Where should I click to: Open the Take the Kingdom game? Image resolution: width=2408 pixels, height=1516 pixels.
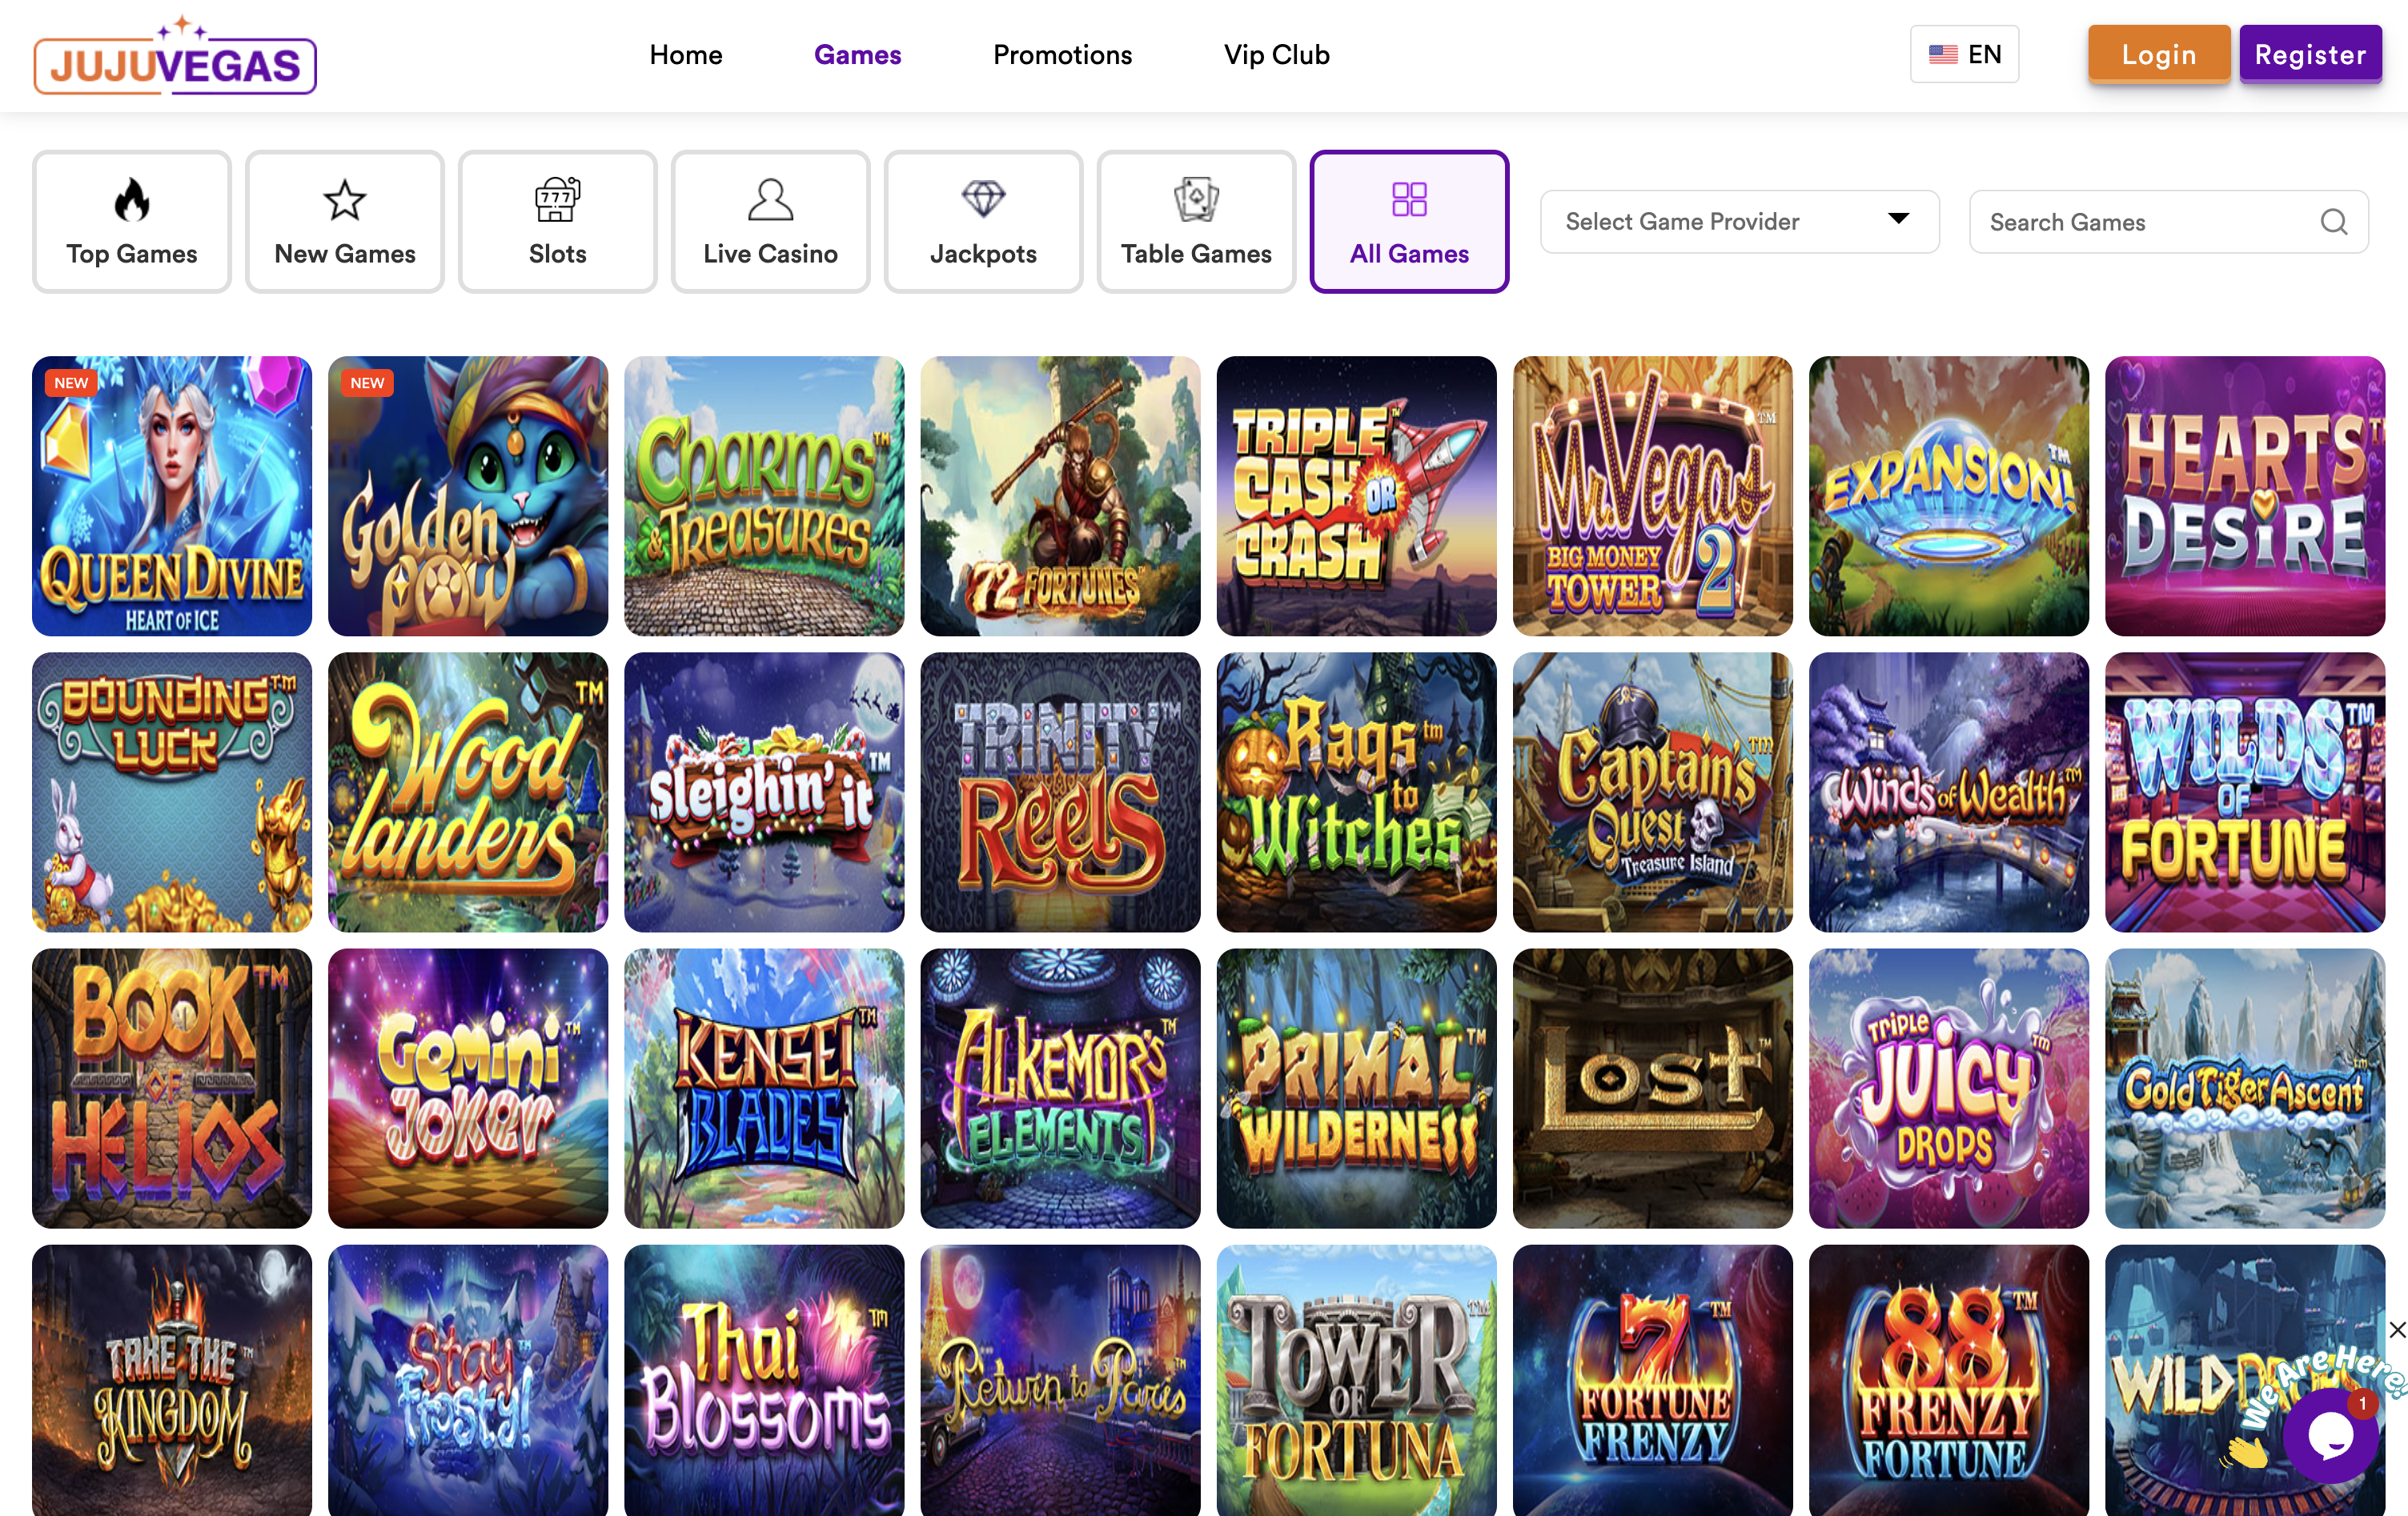pos(172,1380)
